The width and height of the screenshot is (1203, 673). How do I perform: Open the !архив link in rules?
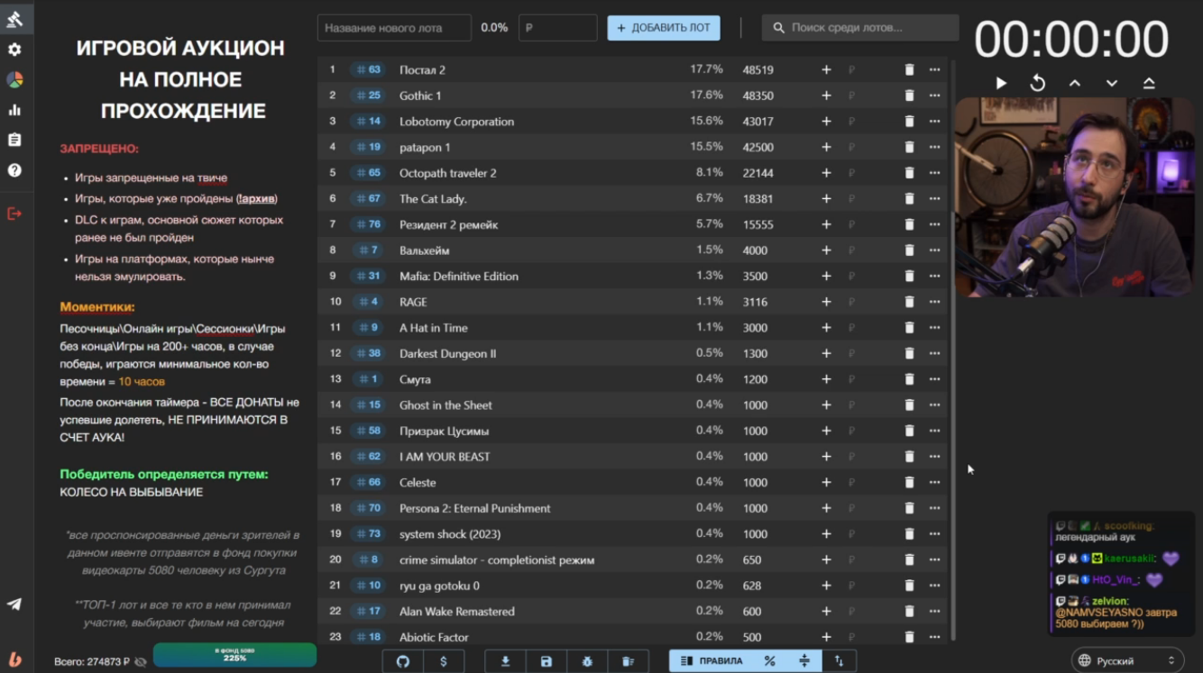[257, 199]
